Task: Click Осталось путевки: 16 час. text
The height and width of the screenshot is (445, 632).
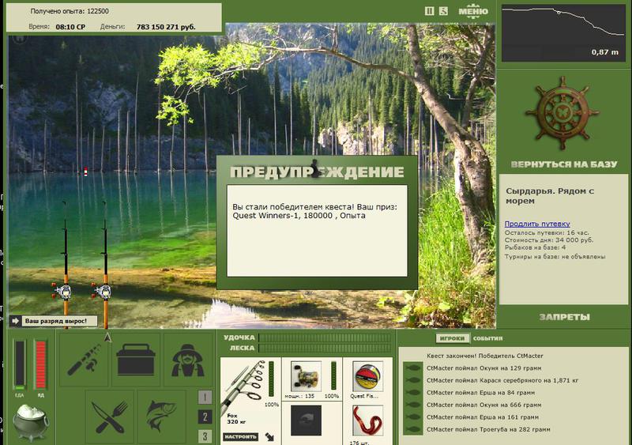Action: [x=547, y=233]
